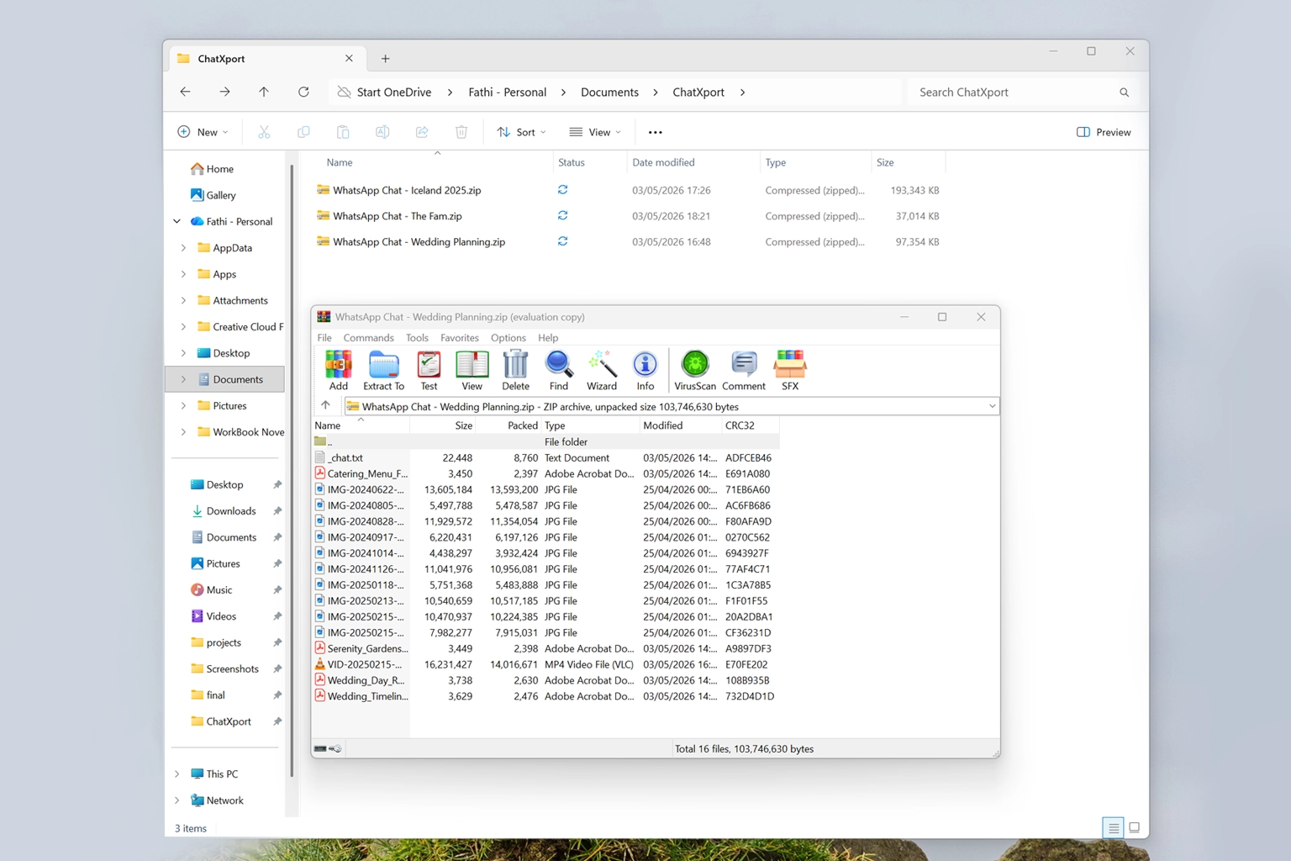
Task: Click the Add icon in WinRAR toolbar
Action: point(338,370)
